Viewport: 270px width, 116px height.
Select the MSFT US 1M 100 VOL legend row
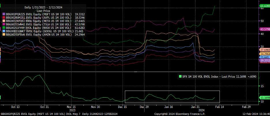click(x=44, y=14)
